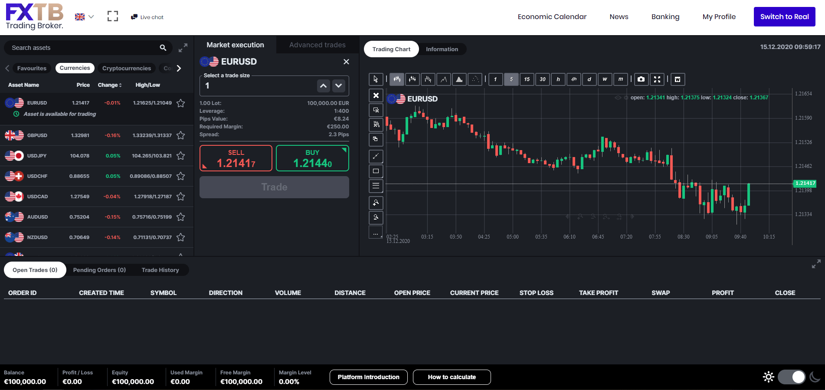Select the cursor pointer tool in chart
The image size is (825, 390).
click(376, 79)
